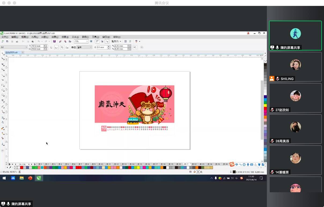324x207 pixels.
Task: Open PowerPoint from the Windows taskbar
Action: [30, 178]
